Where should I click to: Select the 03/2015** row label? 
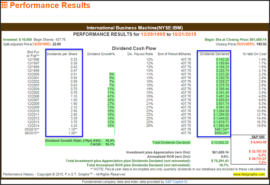(32, 129)
